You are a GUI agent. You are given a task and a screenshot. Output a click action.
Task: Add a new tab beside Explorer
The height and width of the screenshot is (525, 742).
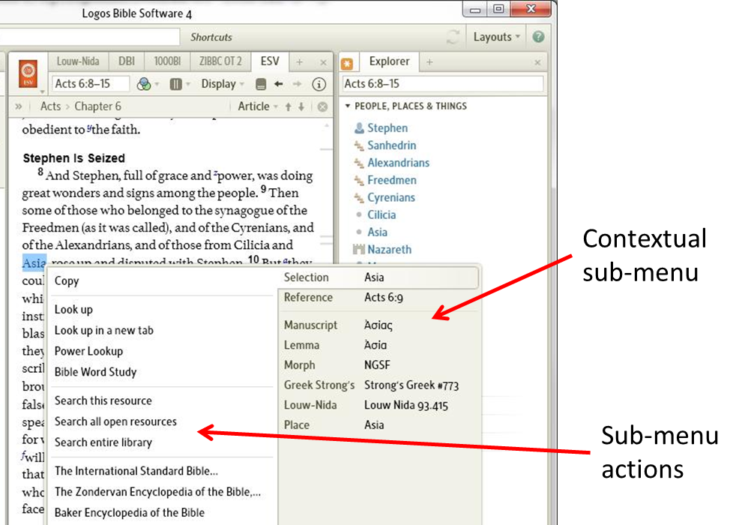pos(429,62)
